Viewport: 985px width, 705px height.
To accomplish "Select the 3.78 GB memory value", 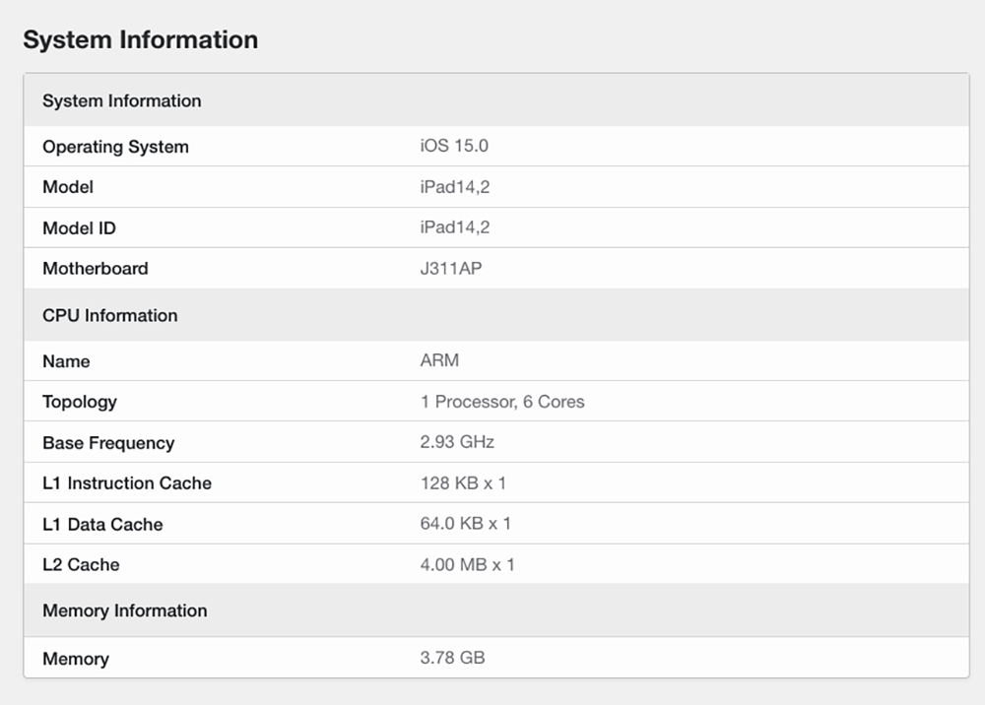I will [x=452, y=658].
